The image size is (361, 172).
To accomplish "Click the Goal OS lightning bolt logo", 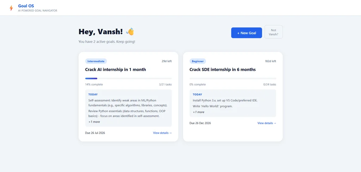I will 11,8.
